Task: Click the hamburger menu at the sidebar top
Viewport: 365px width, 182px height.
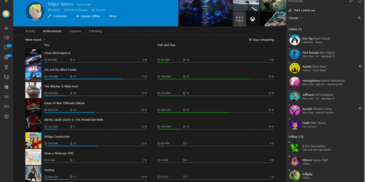Action: pos(6,1)
